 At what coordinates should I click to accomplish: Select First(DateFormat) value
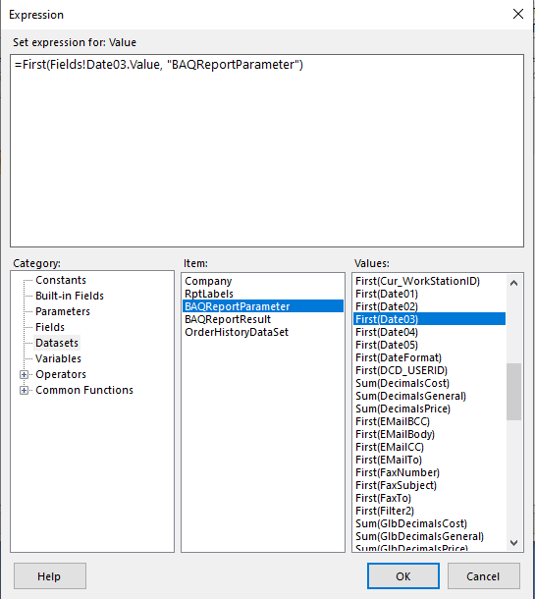pyautogui.click(x=429, y=357)
